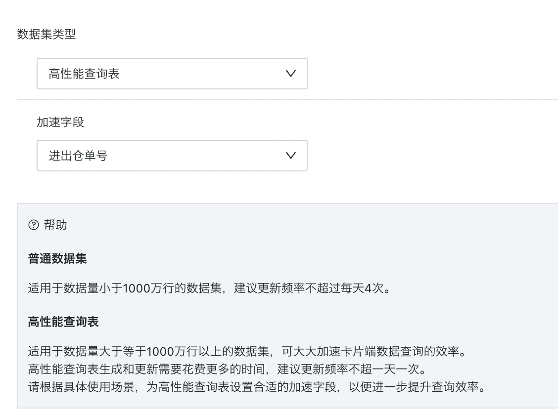
Task: Click the 加速字段 field label
Action: (x=60, y=122)
